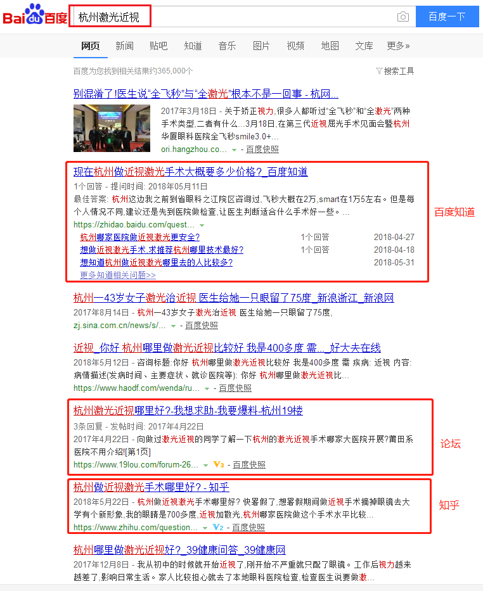Go to the 文库 tab
Screen dimensions: 483x591
tap(364, 46)
